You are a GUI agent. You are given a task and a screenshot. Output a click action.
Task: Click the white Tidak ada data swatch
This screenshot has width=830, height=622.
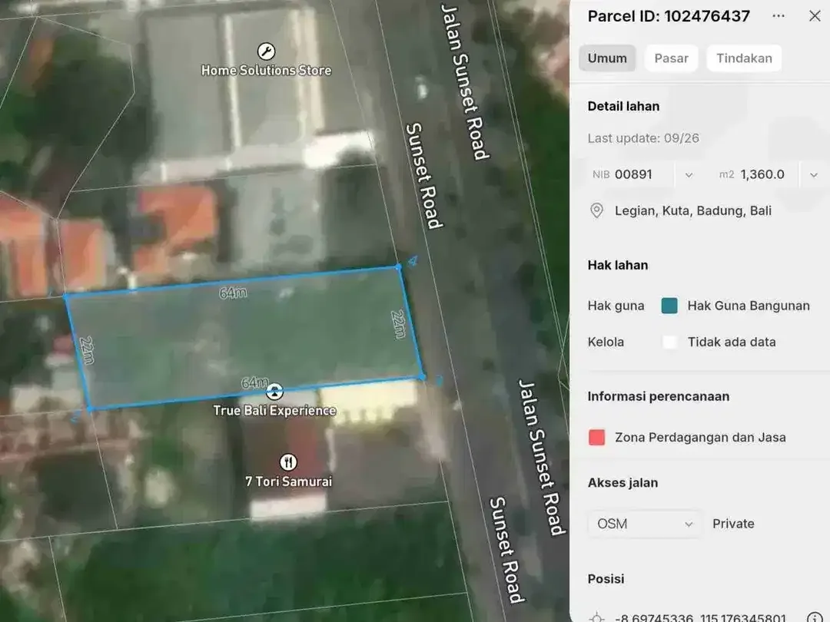click(669, 342)
